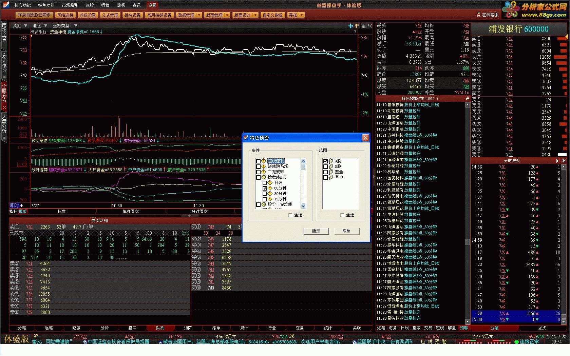This screenshot has height=356, width=570.
Task: Click the X icon under 大盘分析 on the sidebar
Action: [4, 138]
